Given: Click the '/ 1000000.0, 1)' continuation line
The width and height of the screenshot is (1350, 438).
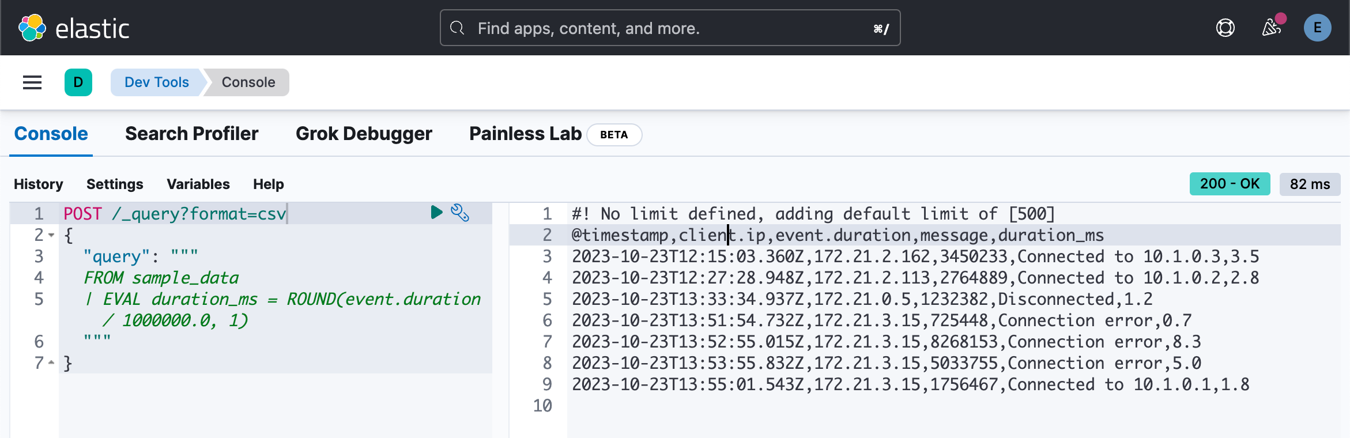Looking at the screenshot, I should click(x=175, y=320).
